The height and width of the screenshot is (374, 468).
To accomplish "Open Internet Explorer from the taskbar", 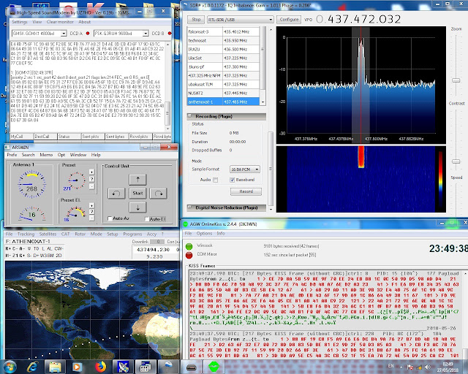I will click(x=32, y=367).
